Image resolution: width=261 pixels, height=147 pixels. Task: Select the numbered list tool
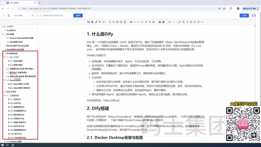pos(113,22)
